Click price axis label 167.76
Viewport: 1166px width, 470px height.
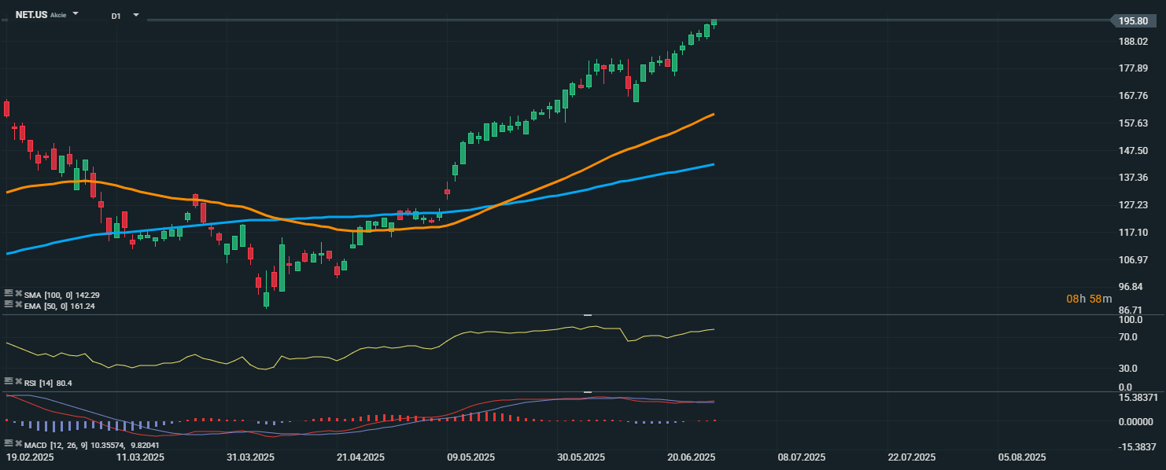point(1133,96)
